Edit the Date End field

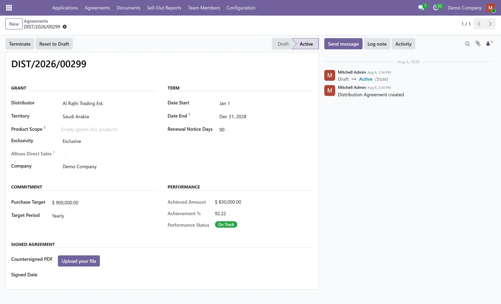(x=265, y=116)
